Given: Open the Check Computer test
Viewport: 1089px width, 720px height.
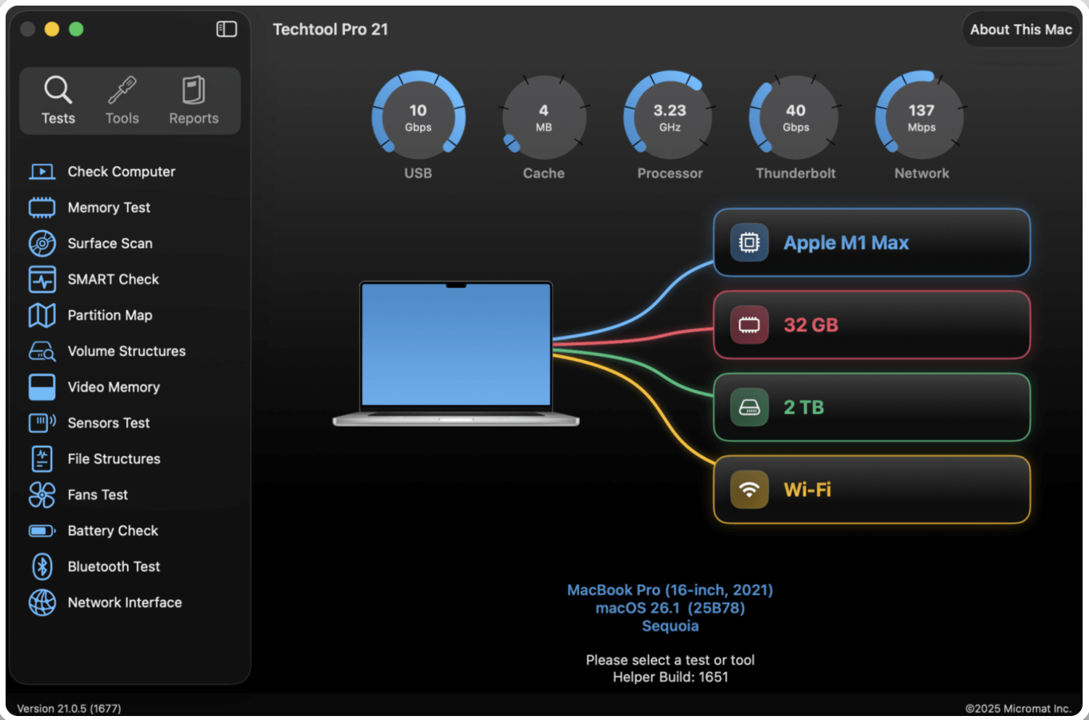Looking at the screenshot, I should click(121, 171).
